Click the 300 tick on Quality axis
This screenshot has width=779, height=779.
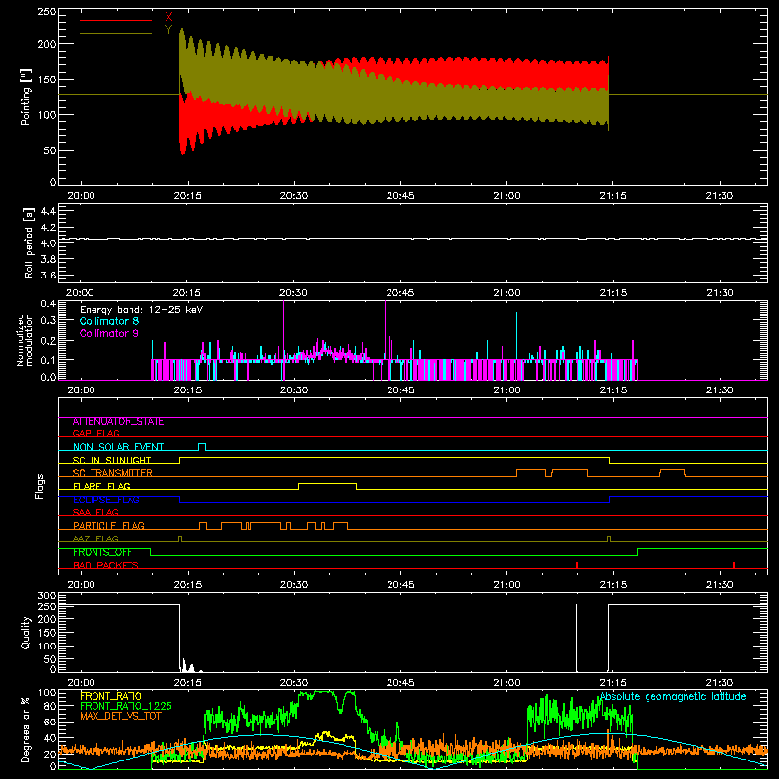point(46,596)
